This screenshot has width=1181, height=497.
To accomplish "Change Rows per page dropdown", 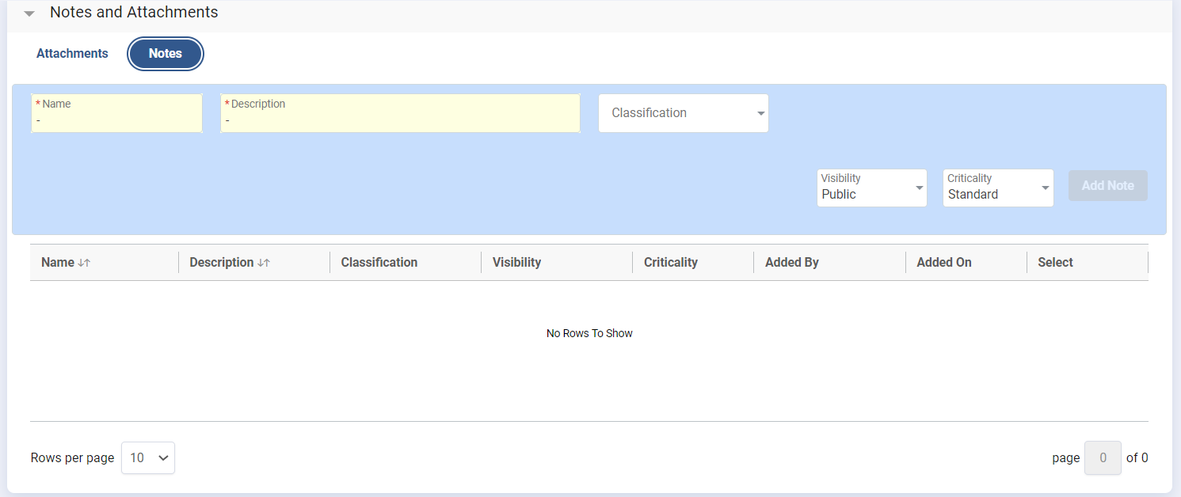I will click(148, 457).
